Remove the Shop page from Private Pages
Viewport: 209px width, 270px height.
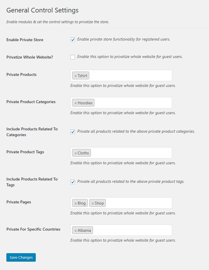pyautogui.click(x=93, y=203)
